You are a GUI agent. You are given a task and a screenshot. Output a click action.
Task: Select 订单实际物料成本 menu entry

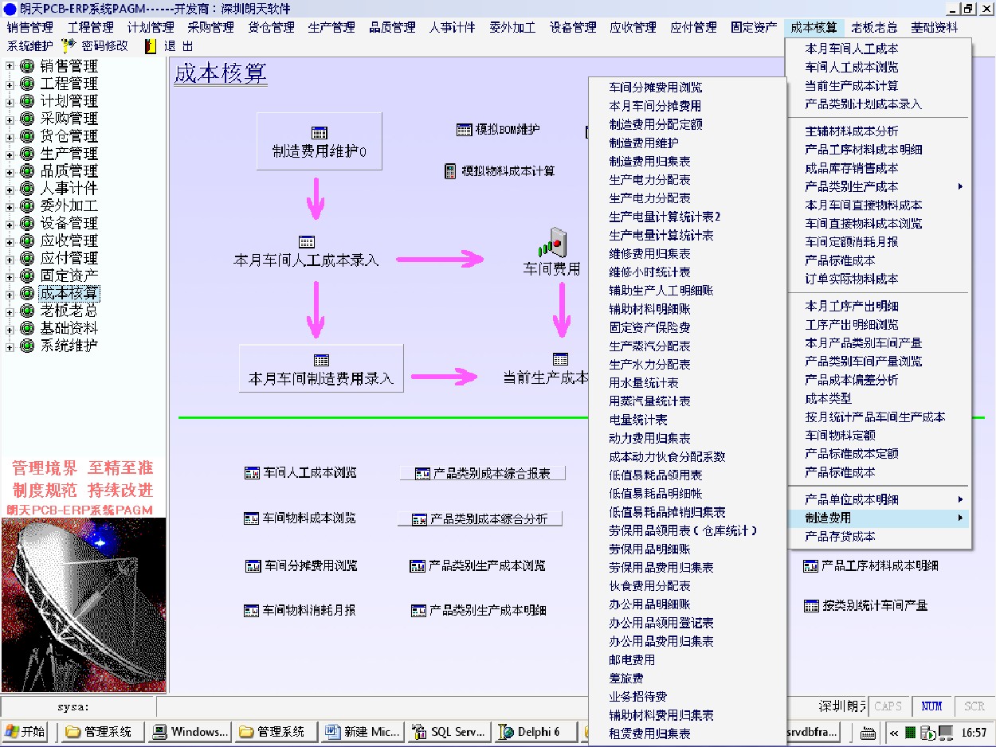coord(877,280)
